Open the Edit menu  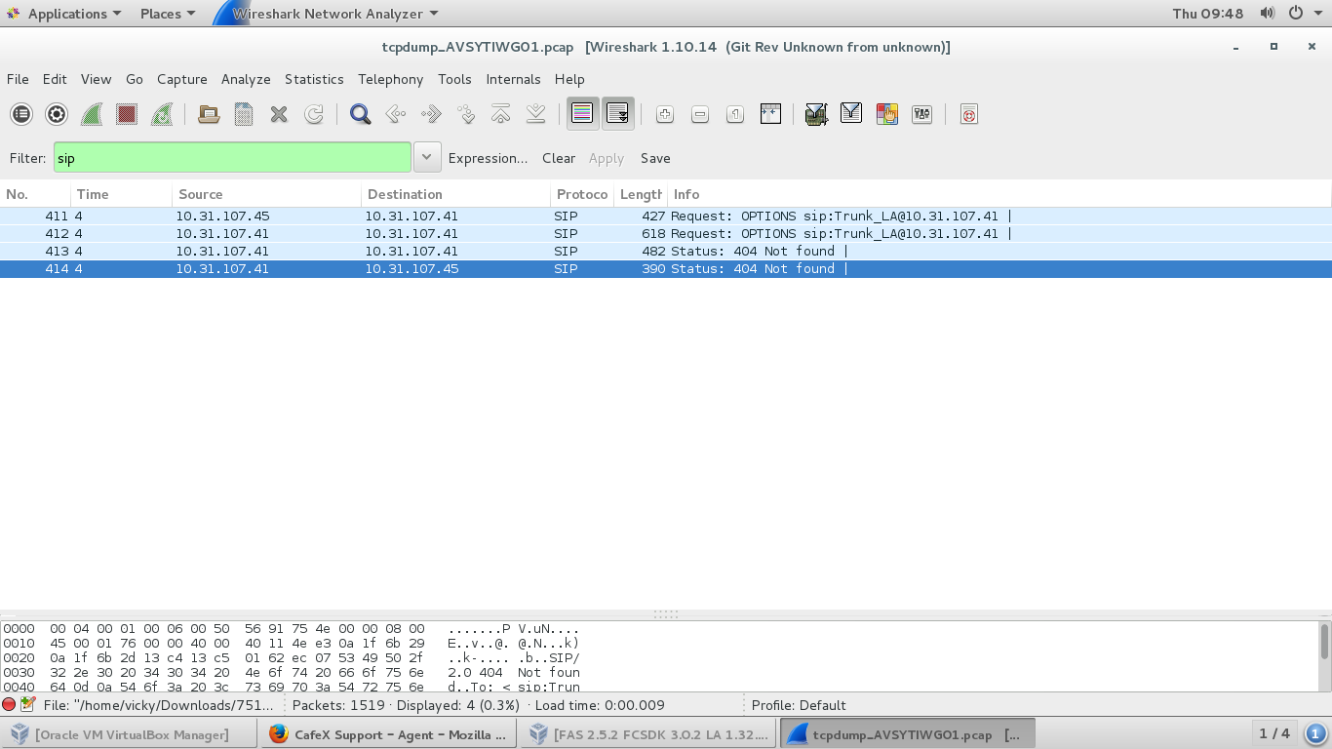pyautogui.click(x=55, y=79)
